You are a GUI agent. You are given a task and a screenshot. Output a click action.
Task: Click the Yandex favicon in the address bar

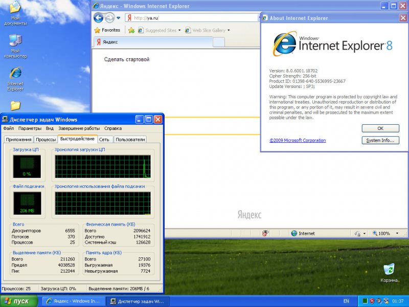[129, 18]
